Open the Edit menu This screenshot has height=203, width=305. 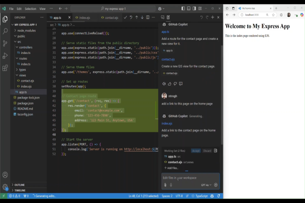19,9
